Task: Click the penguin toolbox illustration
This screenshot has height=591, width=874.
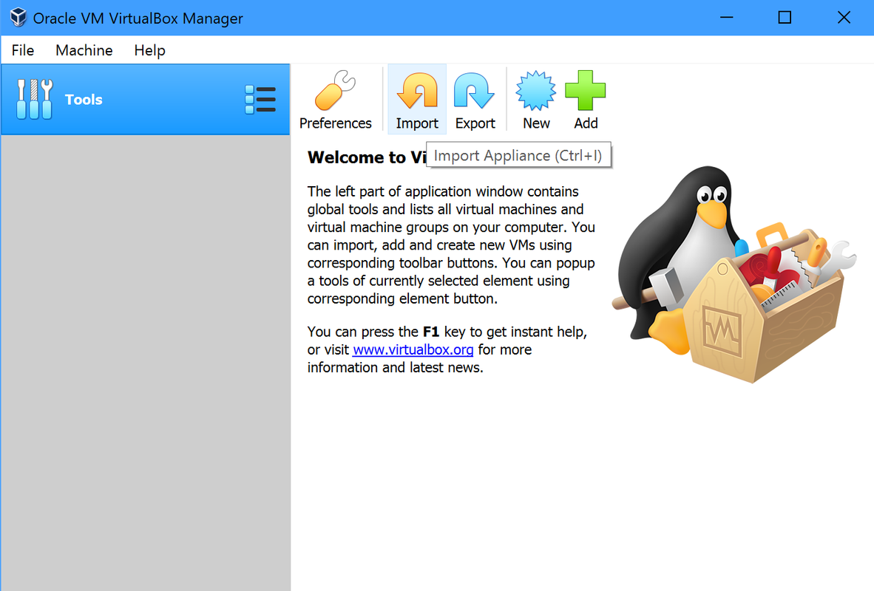Action: (x=734, y=275)
